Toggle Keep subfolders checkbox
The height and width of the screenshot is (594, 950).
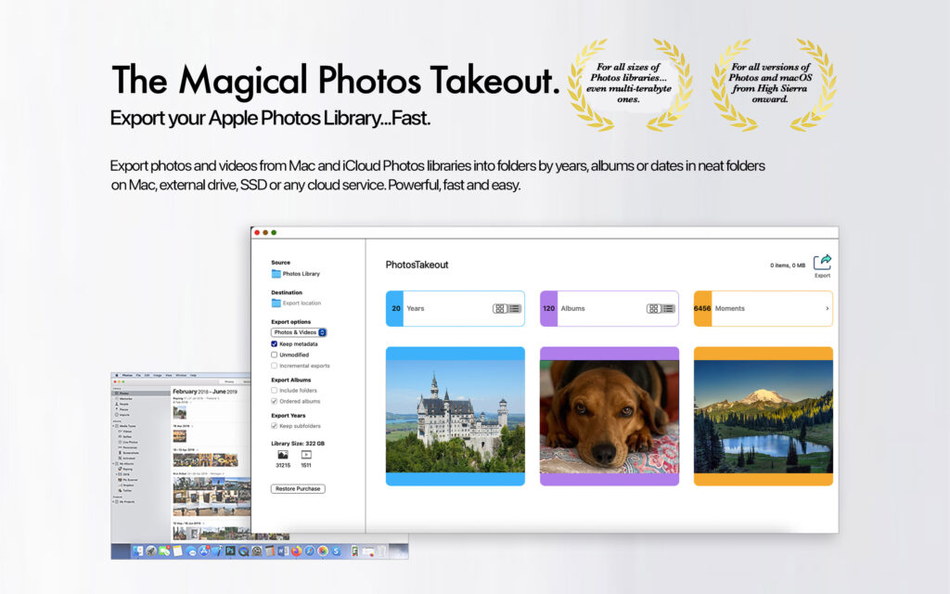click(275, 426)
